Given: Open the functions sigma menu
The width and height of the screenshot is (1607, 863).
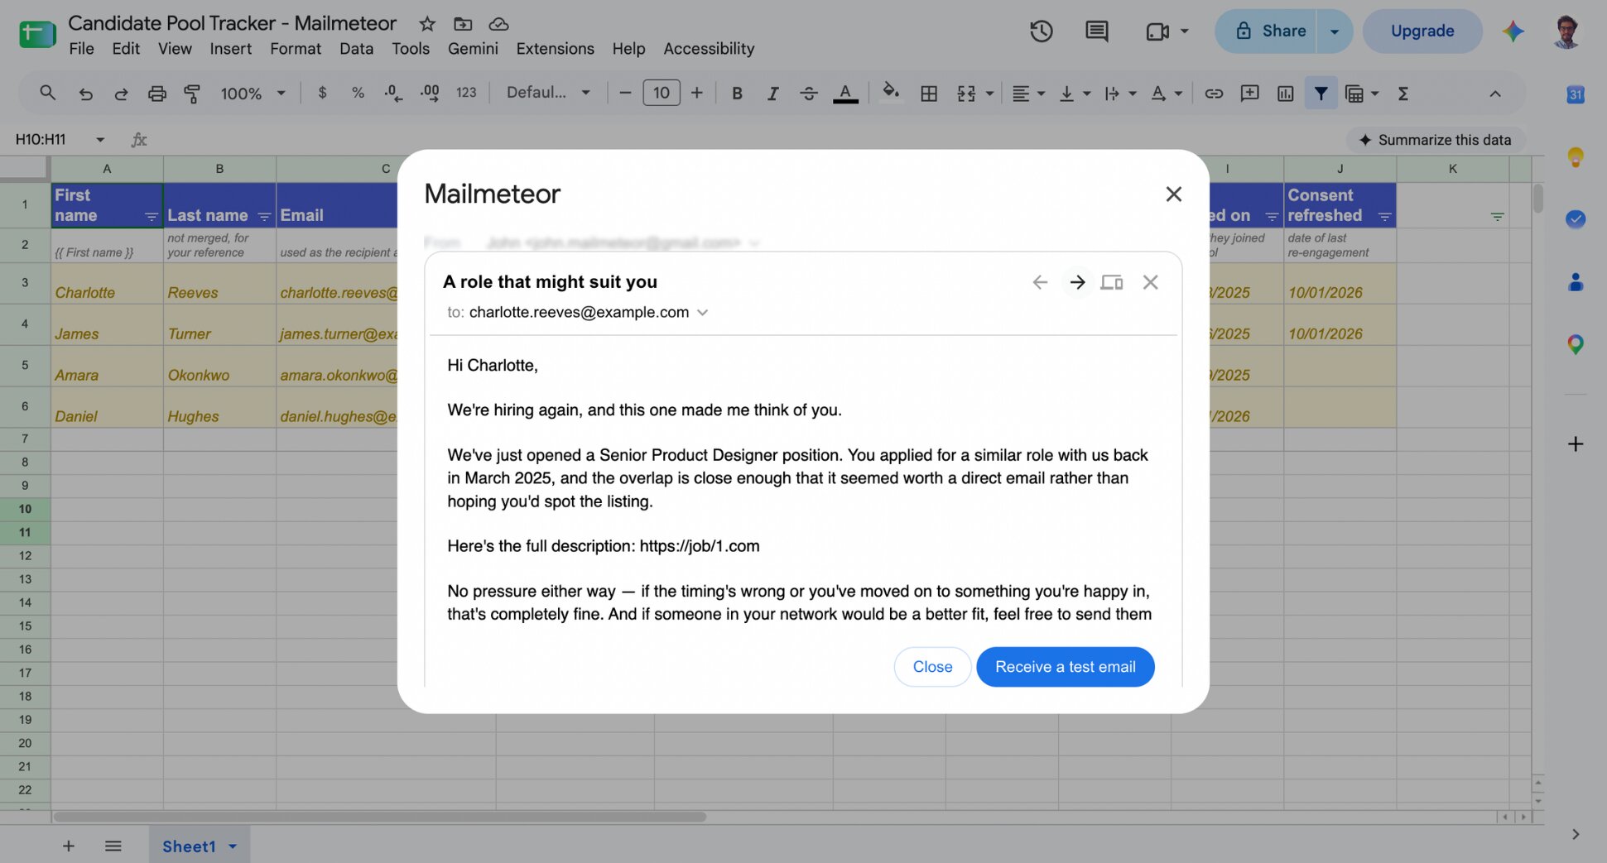Looking at the screenshot, I should 1403,93.
